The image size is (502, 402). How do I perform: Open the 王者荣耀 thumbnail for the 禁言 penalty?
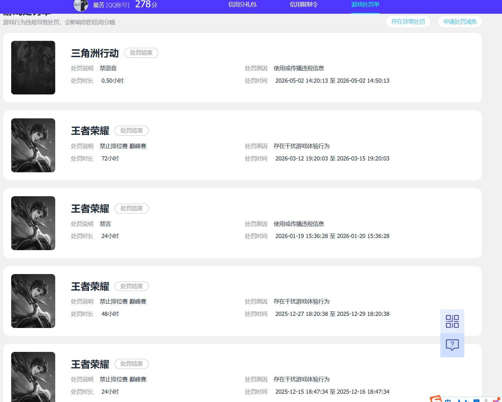point(33,223)
